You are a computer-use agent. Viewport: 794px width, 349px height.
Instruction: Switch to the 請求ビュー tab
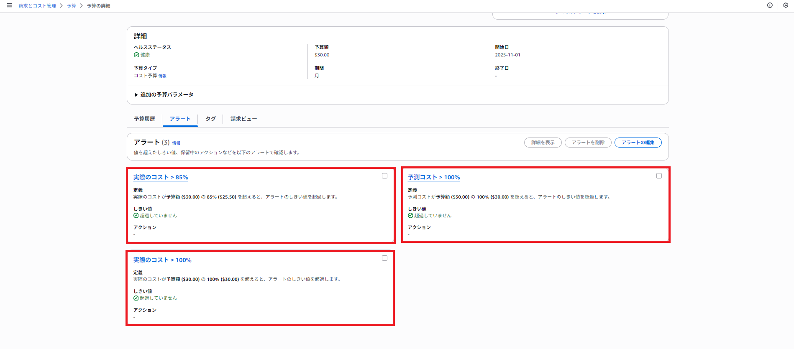pyautogui.click(x=243, y=119)
